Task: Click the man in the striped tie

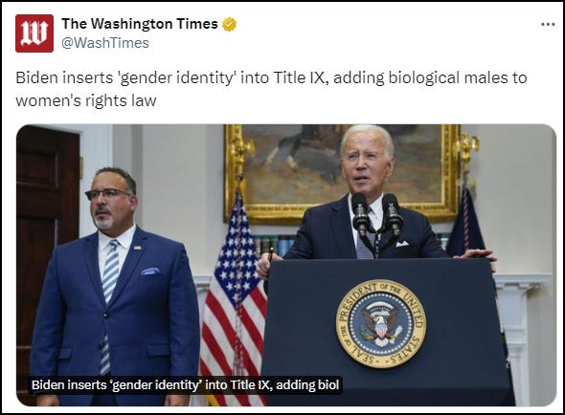Action: point(115,288)
